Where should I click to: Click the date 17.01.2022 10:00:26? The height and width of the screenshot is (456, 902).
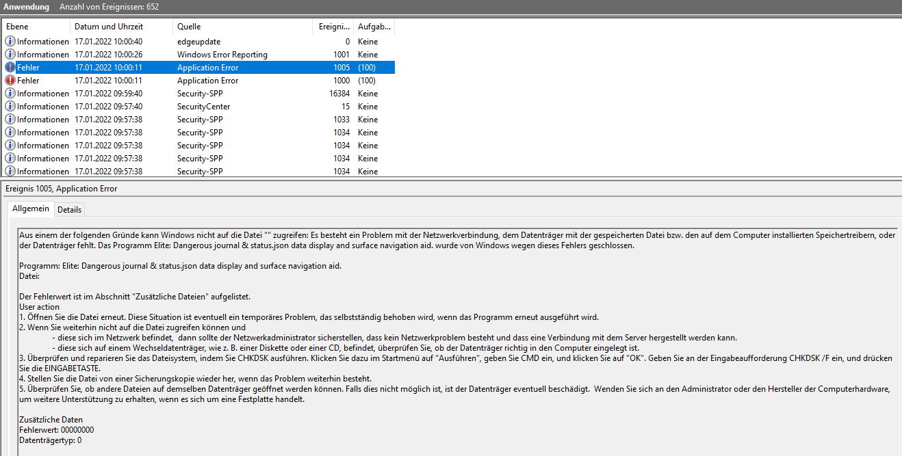click(109, 55)
